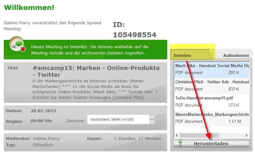Click the duration 3 Stunden, 17 Minuten
Image resolution: width=255 pixels, height=152 pixels.
[x=137, y=139]
